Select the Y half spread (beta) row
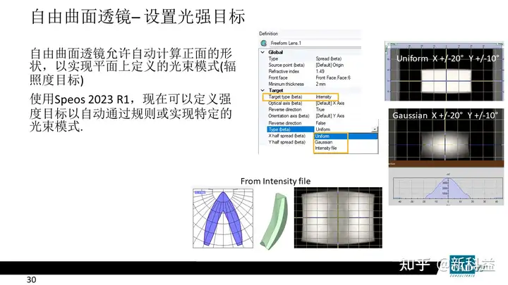The image size is (508, 285). pos(286,142)
